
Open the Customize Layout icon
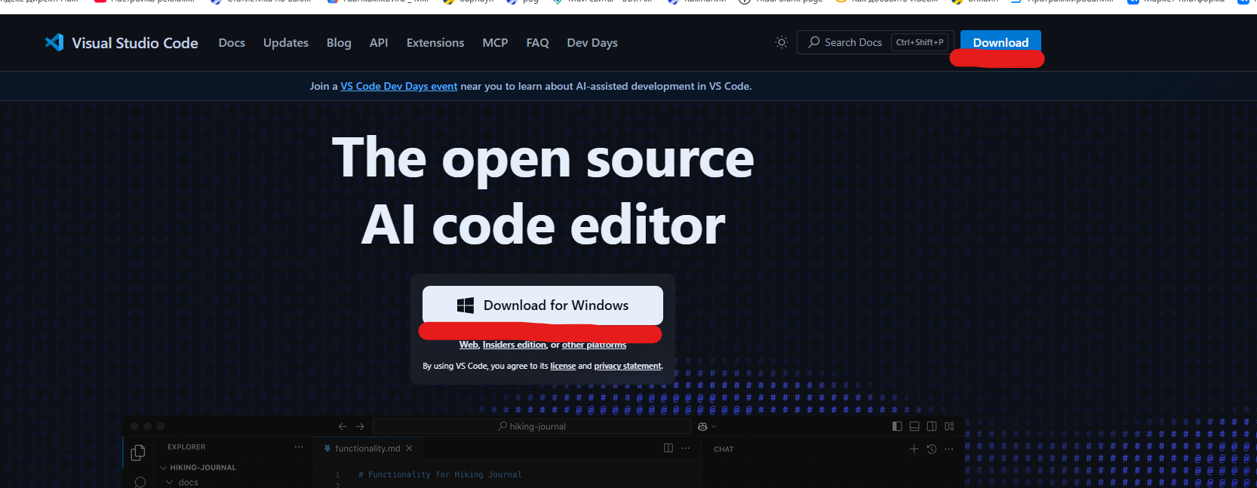click(x=949, y=426)
